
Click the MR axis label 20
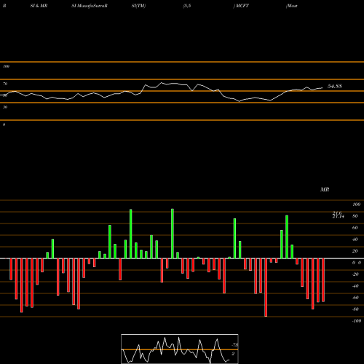pos(355,251)
